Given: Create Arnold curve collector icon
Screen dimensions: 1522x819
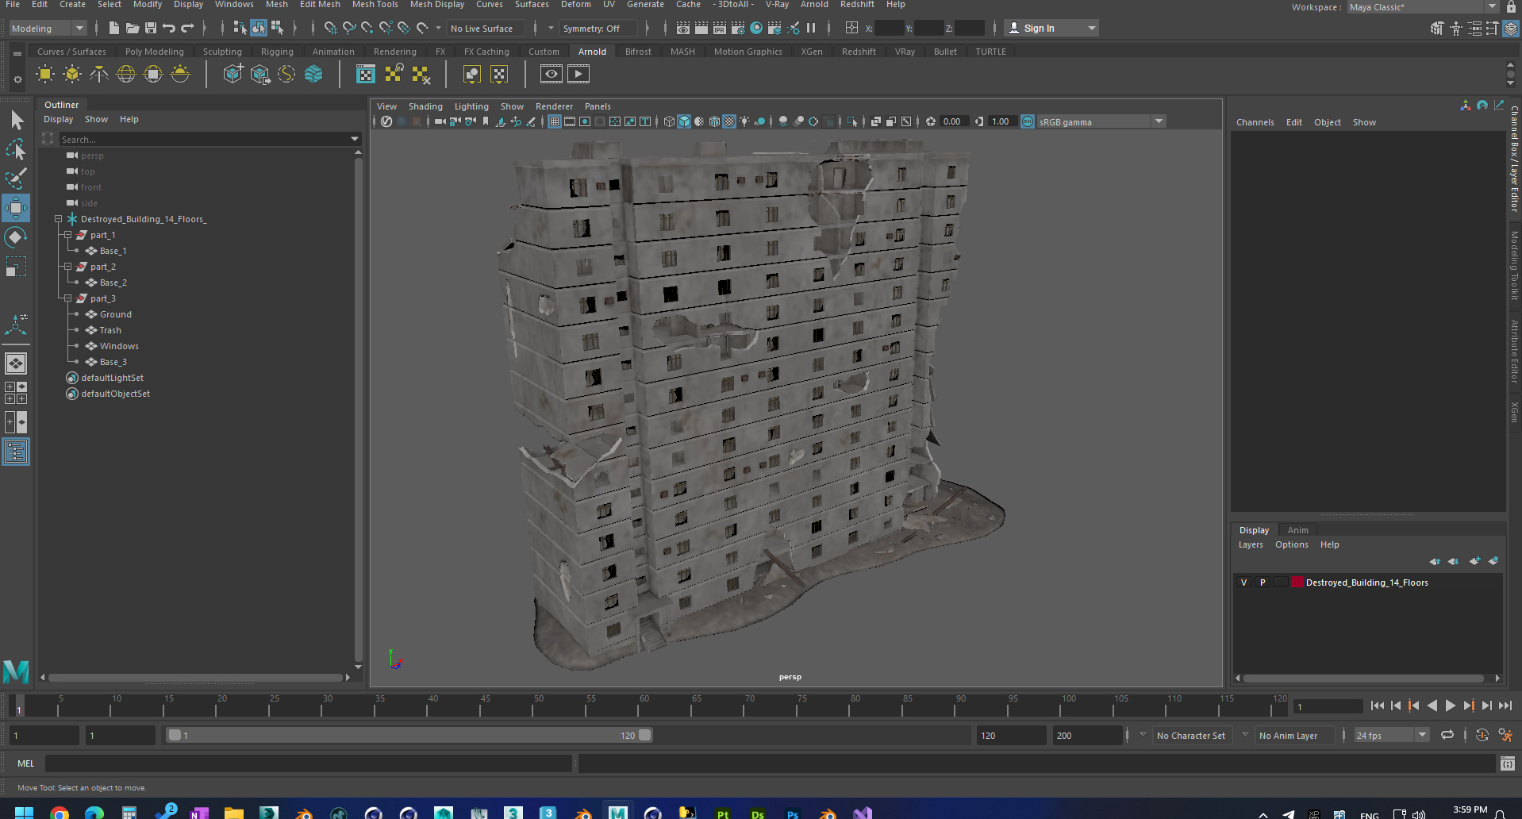Looking at the screenshot, I should pos(286,75).
